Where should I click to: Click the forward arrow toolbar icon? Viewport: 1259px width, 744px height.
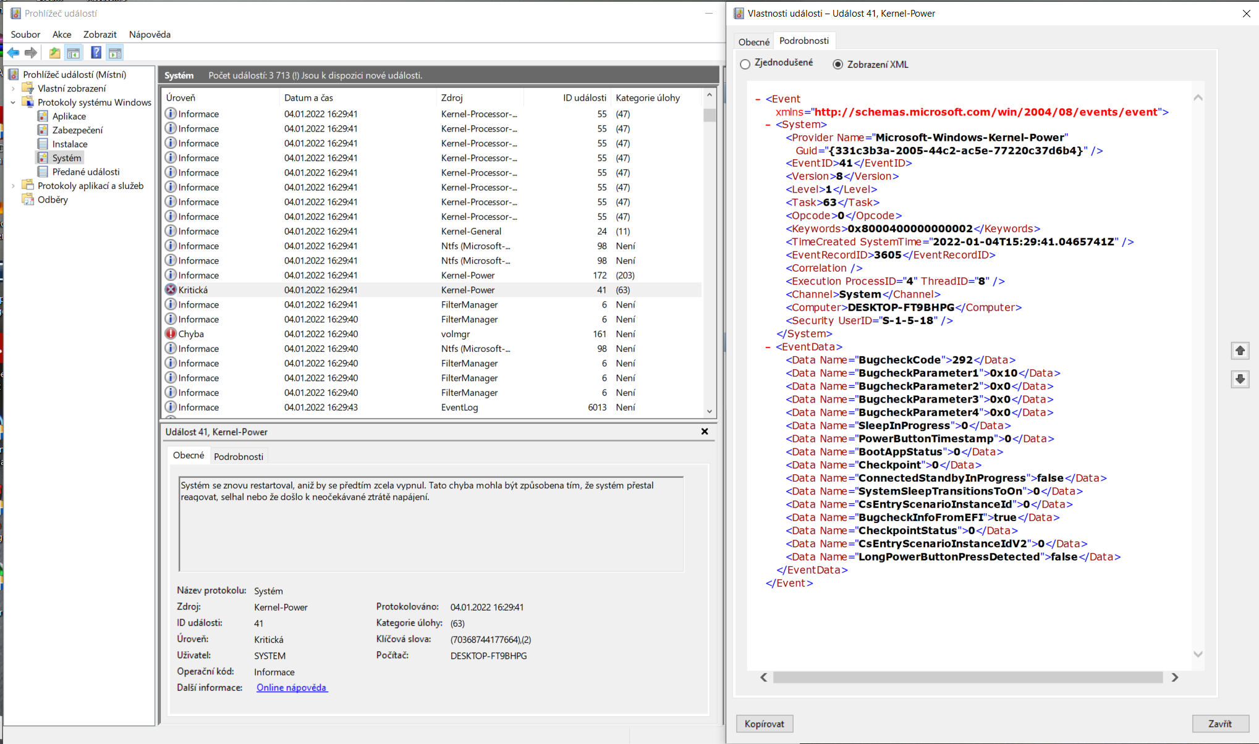point(31,53)
